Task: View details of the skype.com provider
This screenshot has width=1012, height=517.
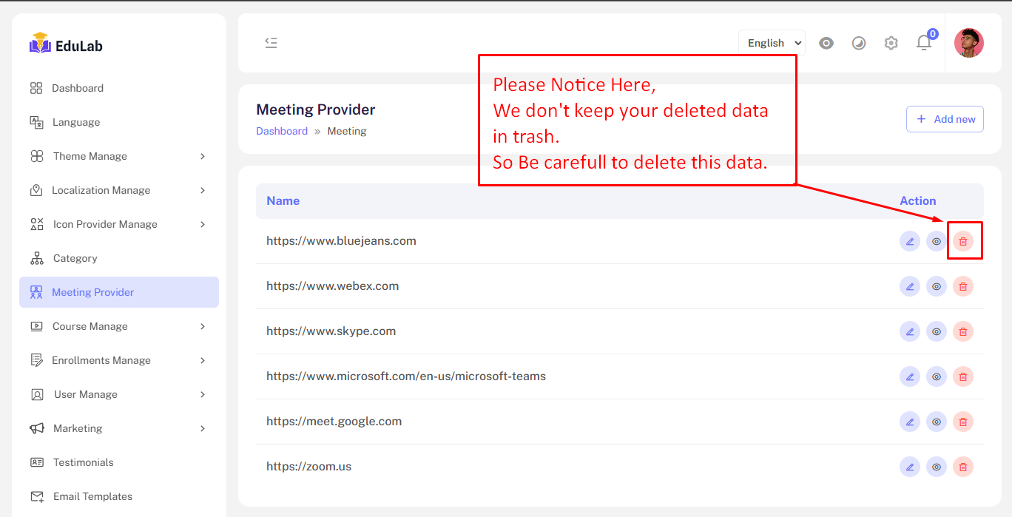Action: coord(937,331)
